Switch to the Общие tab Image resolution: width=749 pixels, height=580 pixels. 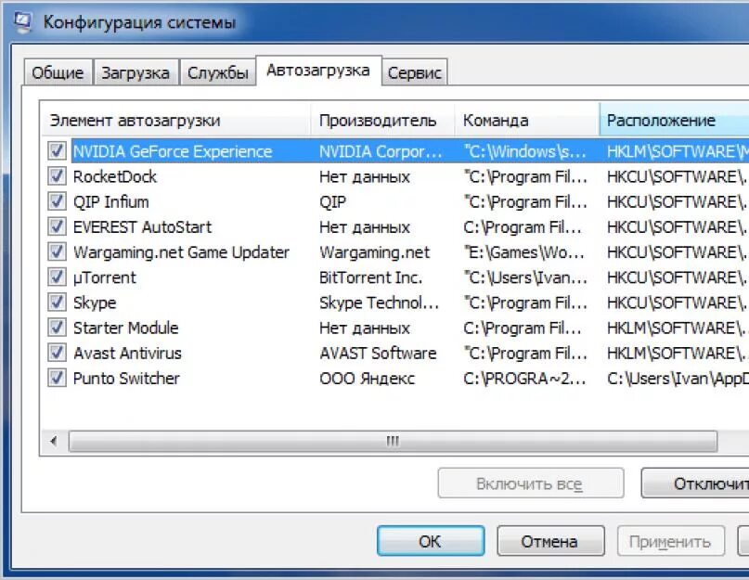(58, 72)
